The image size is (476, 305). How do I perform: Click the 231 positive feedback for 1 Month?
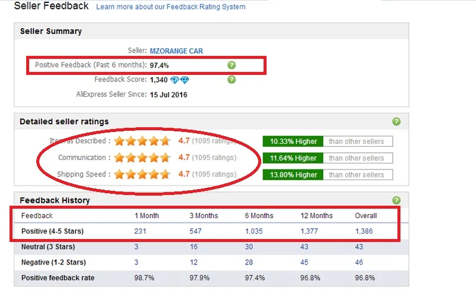pos(140,231)
